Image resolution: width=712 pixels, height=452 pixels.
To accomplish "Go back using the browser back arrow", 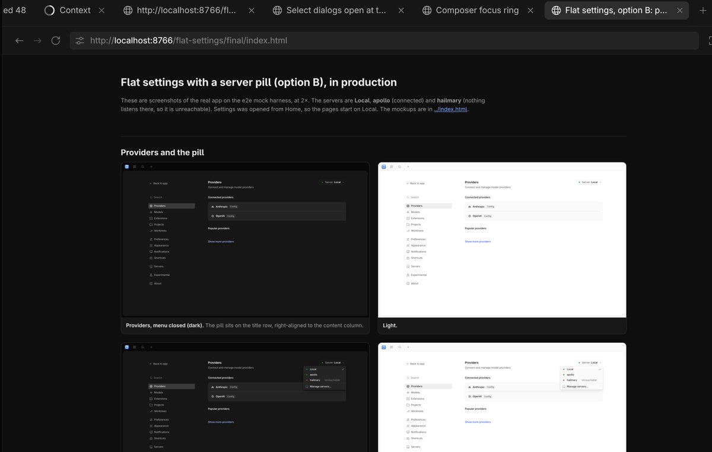I will tap(20, 40).
